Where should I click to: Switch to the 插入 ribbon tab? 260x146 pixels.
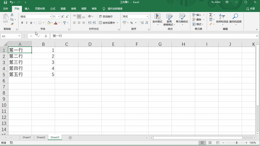click(27, 8)
